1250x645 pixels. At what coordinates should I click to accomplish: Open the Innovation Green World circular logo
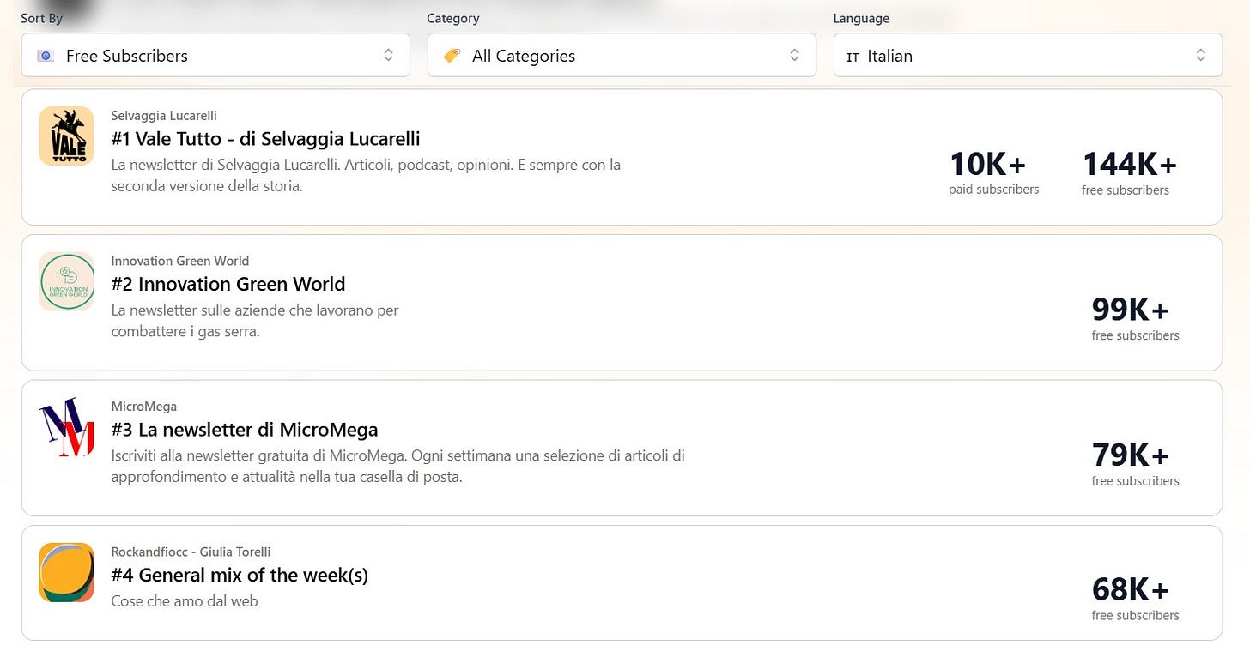[x=66, y=281]
